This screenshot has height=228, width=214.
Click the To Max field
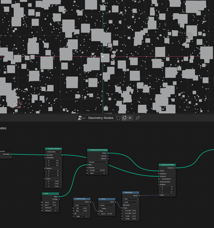coord(131,219)
